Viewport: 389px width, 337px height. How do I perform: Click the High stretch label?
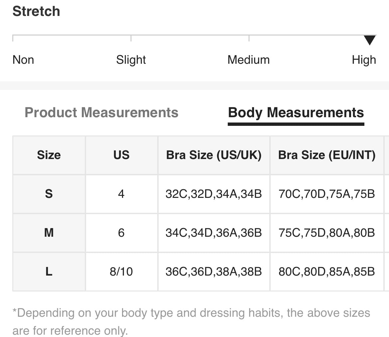point(364,60)
